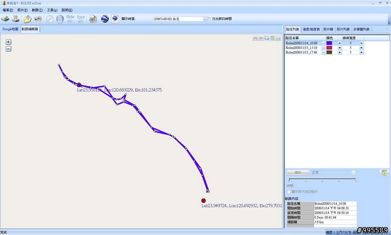
Task: Open line width dropdown for Holux2008/11/14_16:08
Action: click(361, 43)
